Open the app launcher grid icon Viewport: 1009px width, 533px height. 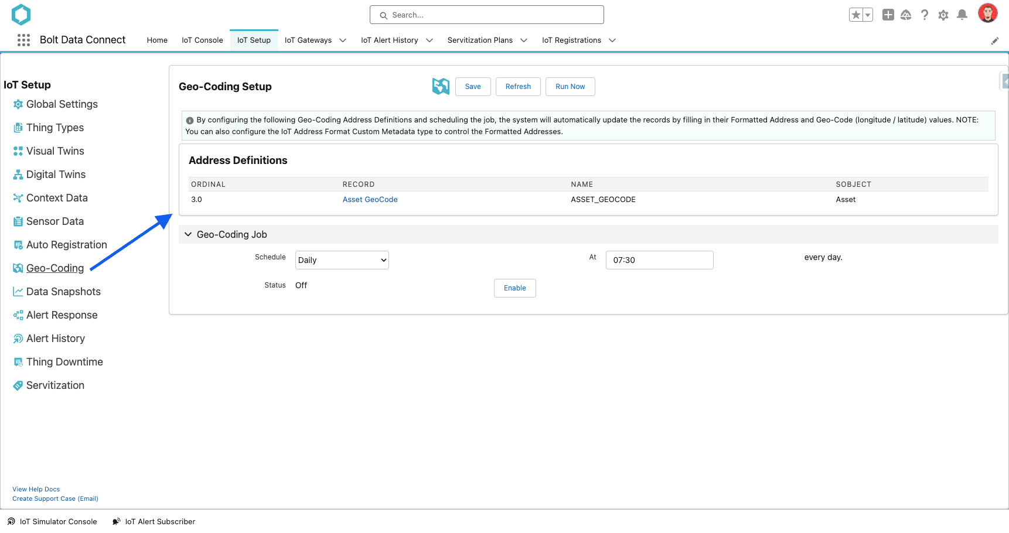point(23,40)
